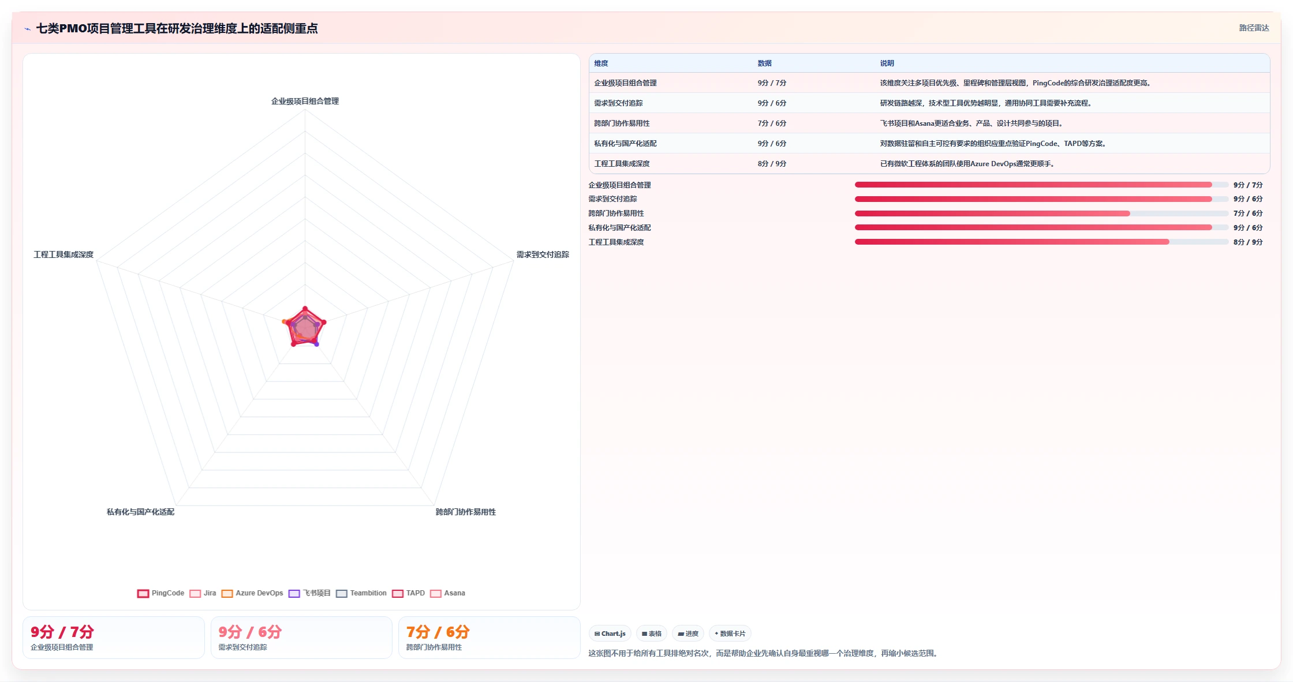This screenshot has height=682, width=1293.
Task: Click the Azure DevOps description text in table
Action: pos(968,164)
